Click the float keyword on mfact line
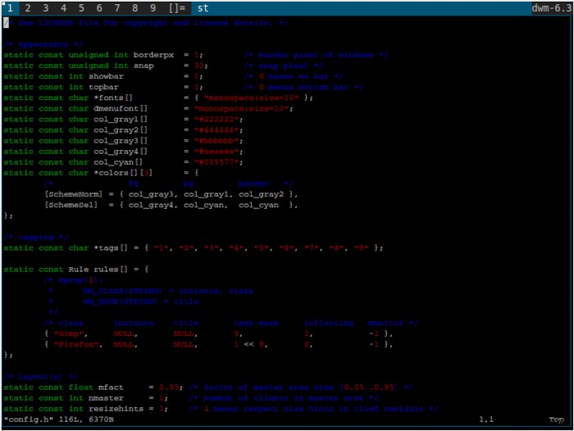This screenshot has height=431, width=574. (81, 388)
